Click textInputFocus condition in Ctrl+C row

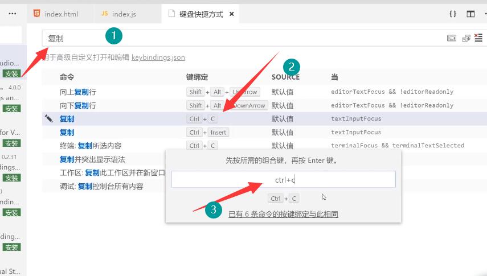356,118
